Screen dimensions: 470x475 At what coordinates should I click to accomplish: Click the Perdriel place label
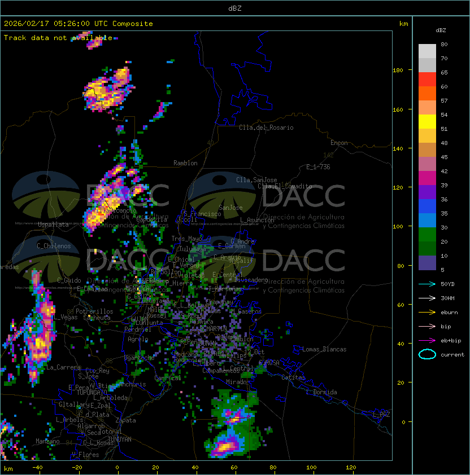138,329
